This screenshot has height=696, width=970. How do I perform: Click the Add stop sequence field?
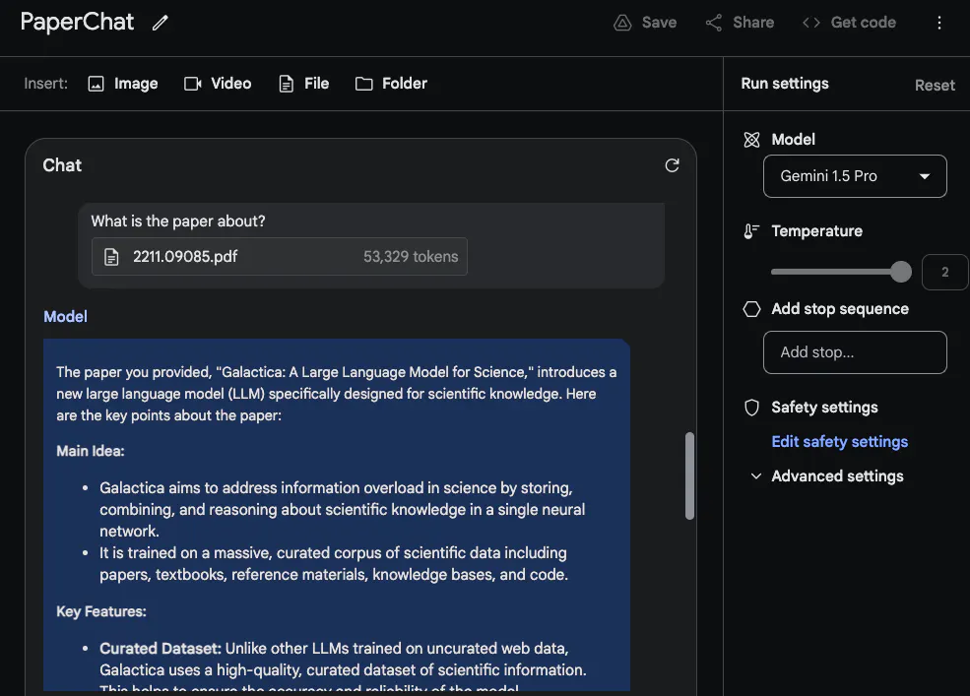click(x=855, y=352)
